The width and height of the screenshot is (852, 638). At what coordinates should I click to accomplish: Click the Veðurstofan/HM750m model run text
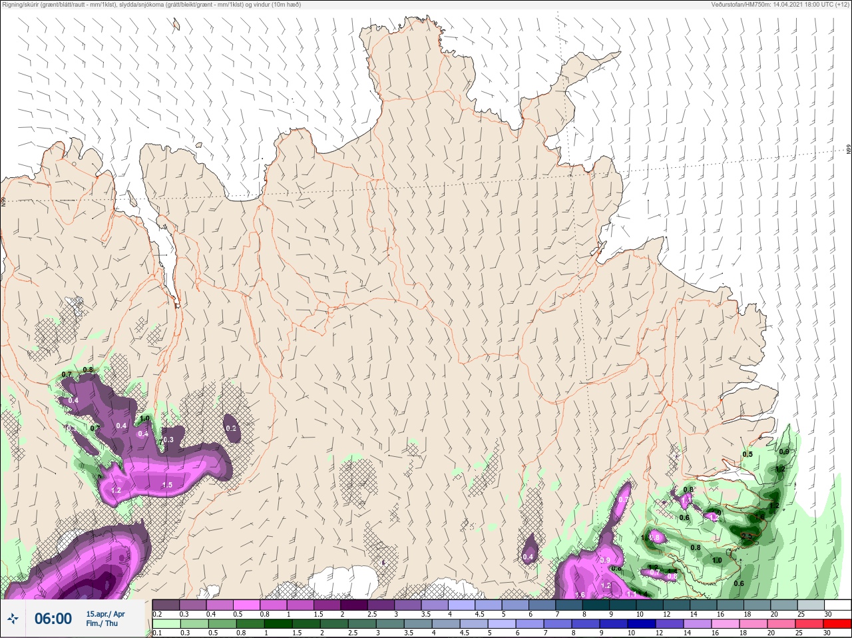coord(780,5)
